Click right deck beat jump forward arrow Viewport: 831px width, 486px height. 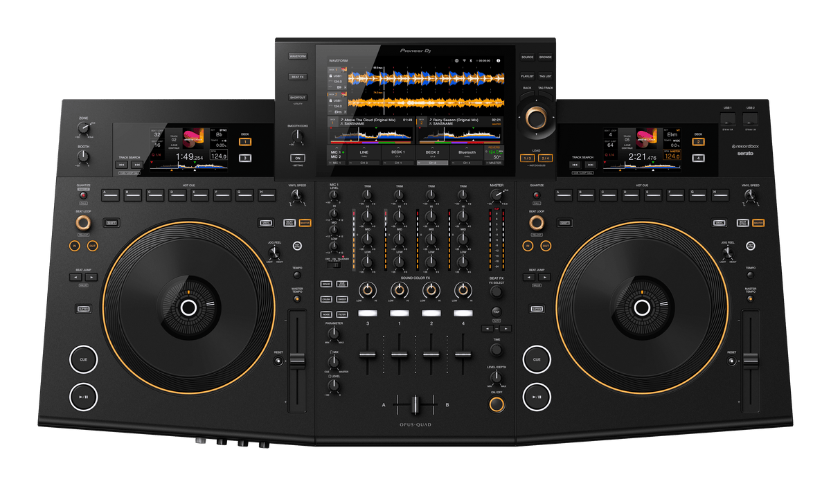(544, 277)
